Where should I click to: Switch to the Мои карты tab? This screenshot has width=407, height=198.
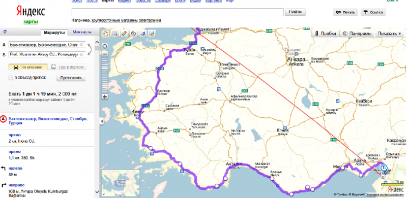[x=82, y=32]
